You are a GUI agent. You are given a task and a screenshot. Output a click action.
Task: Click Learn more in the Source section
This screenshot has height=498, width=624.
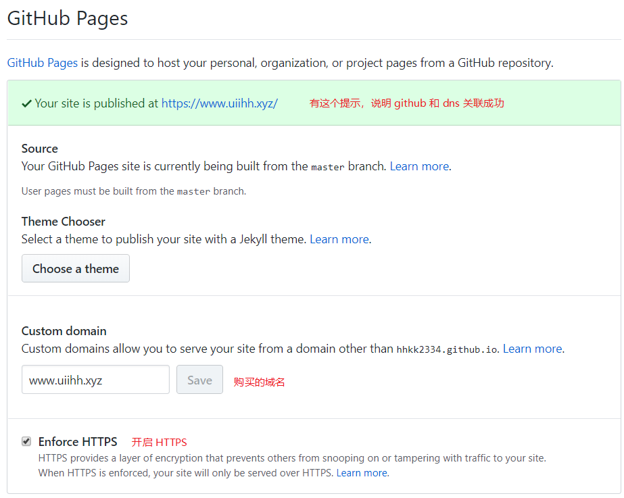pyautogui.click(x=419, y=166)
